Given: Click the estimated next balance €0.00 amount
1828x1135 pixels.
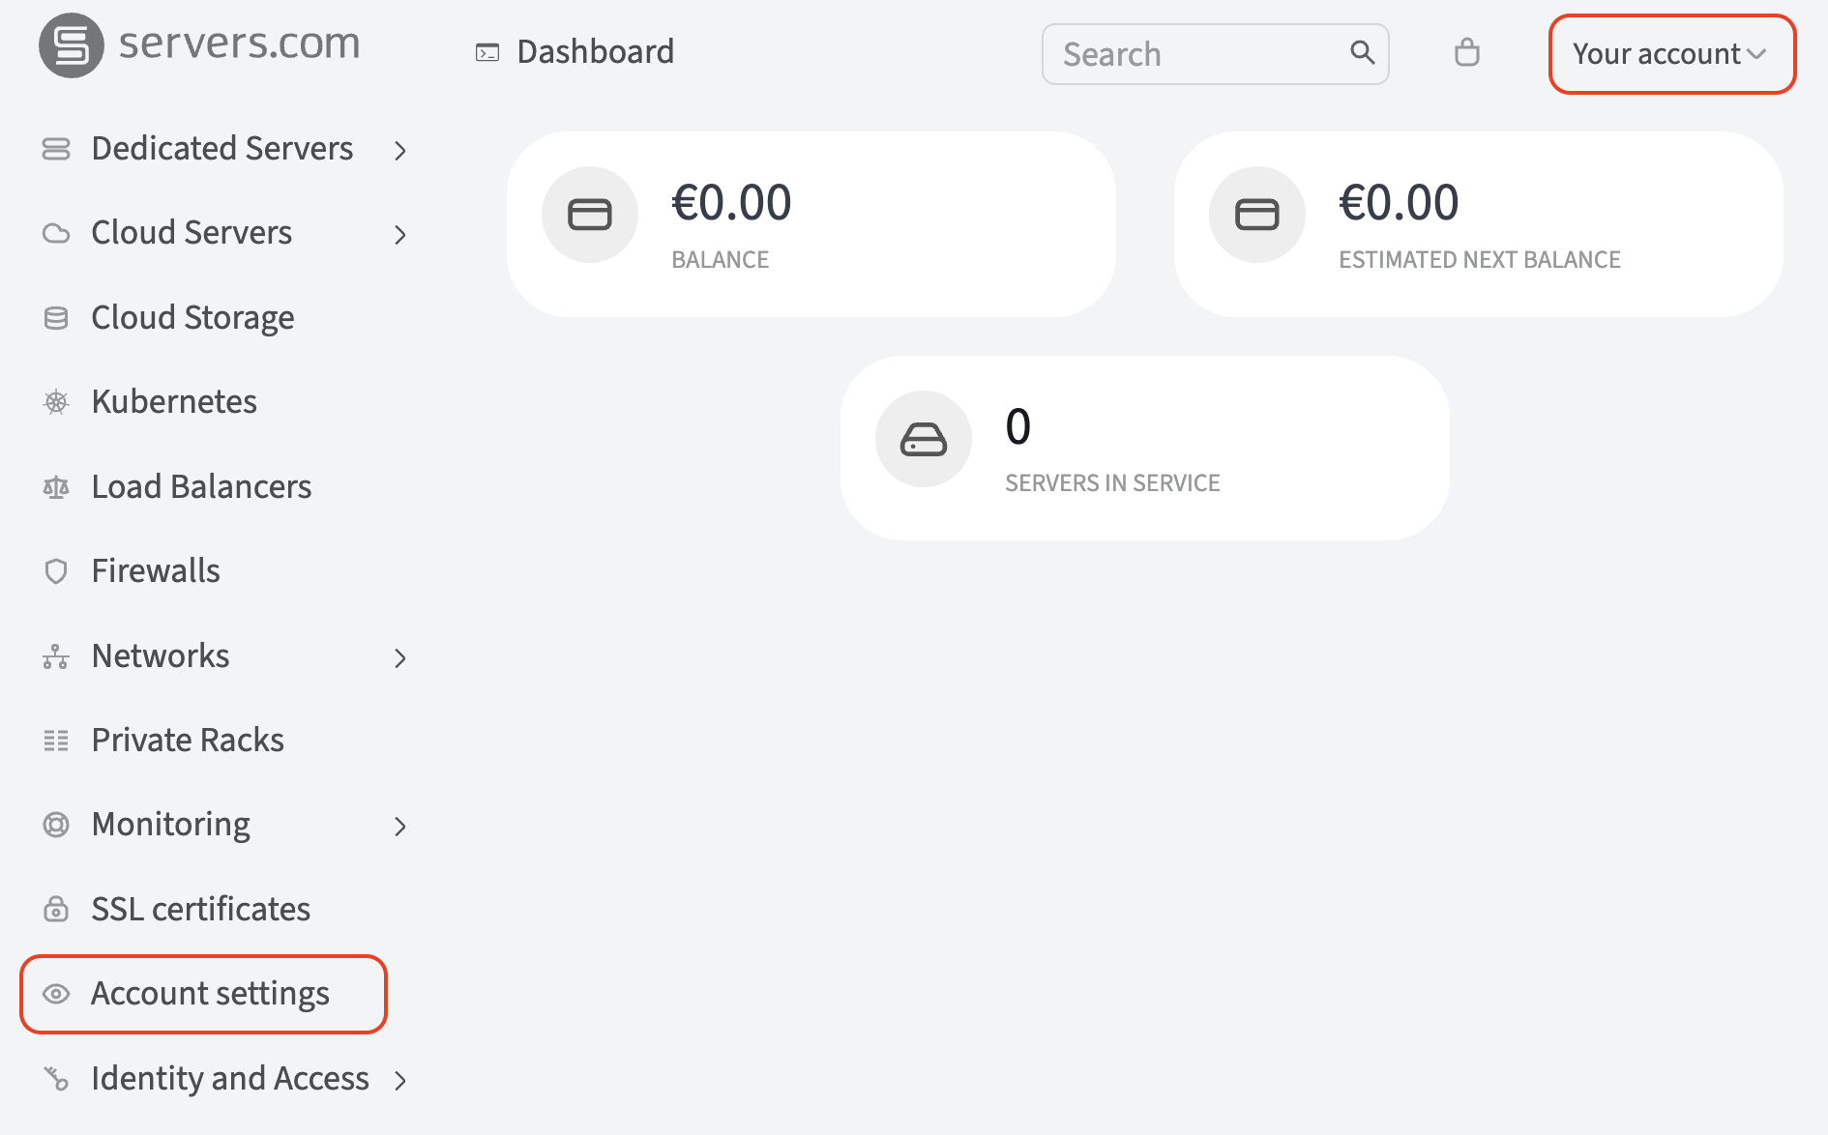Looking at the screenshot, I should click(x=1399, y=203).
